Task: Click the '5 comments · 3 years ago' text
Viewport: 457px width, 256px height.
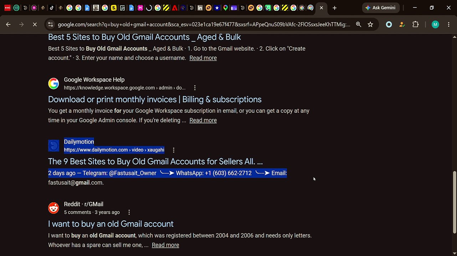Action: (x=92, y=212)
